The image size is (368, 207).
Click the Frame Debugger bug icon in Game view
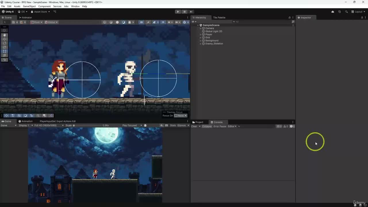[145, 125]
